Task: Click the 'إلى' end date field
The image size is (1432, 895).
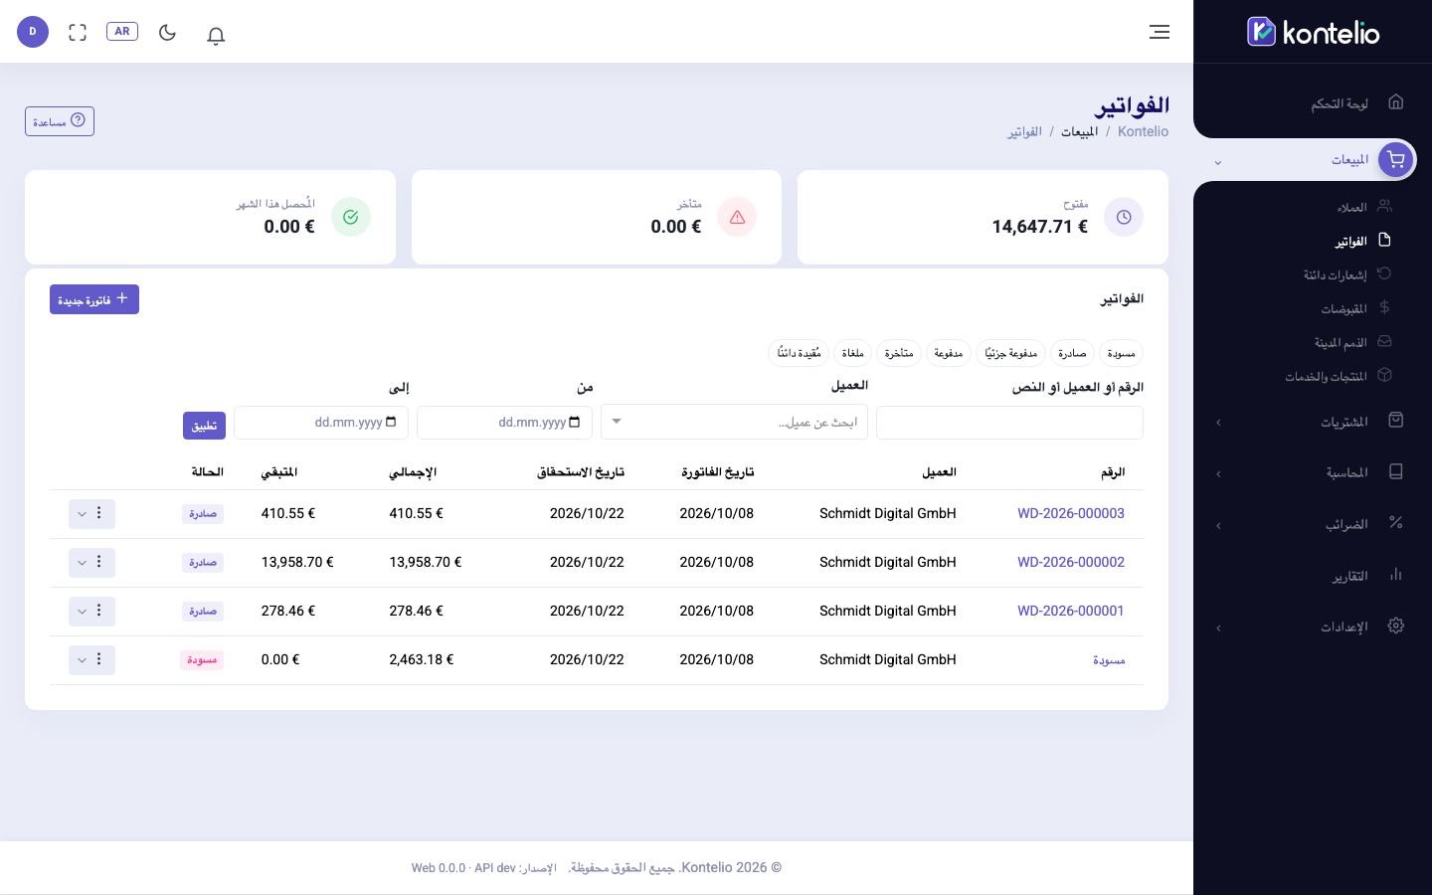Action: click(x=321, y=422)
